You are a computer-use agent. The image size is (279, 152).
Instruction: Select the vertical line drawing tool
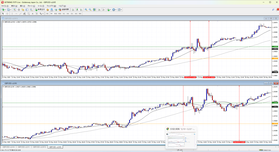click(x=12, y=13)
